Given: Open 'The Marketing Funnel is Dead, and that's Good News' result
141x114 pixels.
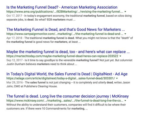Looking at the screenshot, I should 66,30.
